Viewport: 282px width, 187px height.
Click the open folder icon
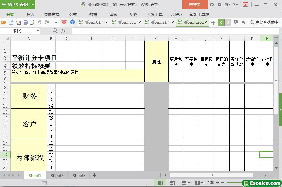pyautogui.click(x=4, y=22)
